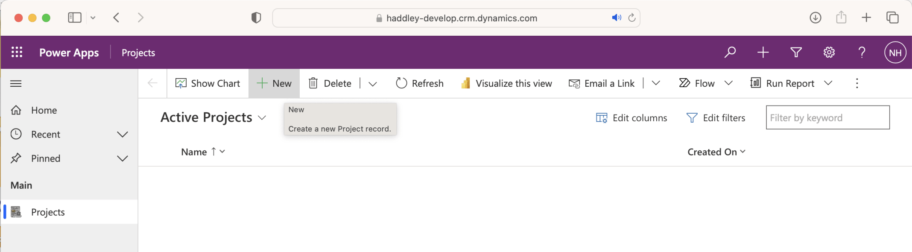Viewport: 912px width, 252px height.
Task: Click the help question mark icon
Action: click(x=862, y=52)
